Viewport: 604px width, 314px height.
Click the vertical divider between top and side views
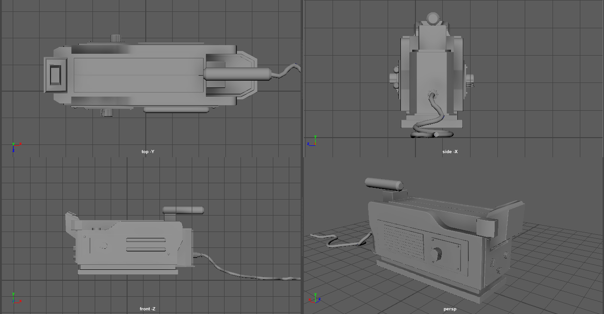point(302,77)
